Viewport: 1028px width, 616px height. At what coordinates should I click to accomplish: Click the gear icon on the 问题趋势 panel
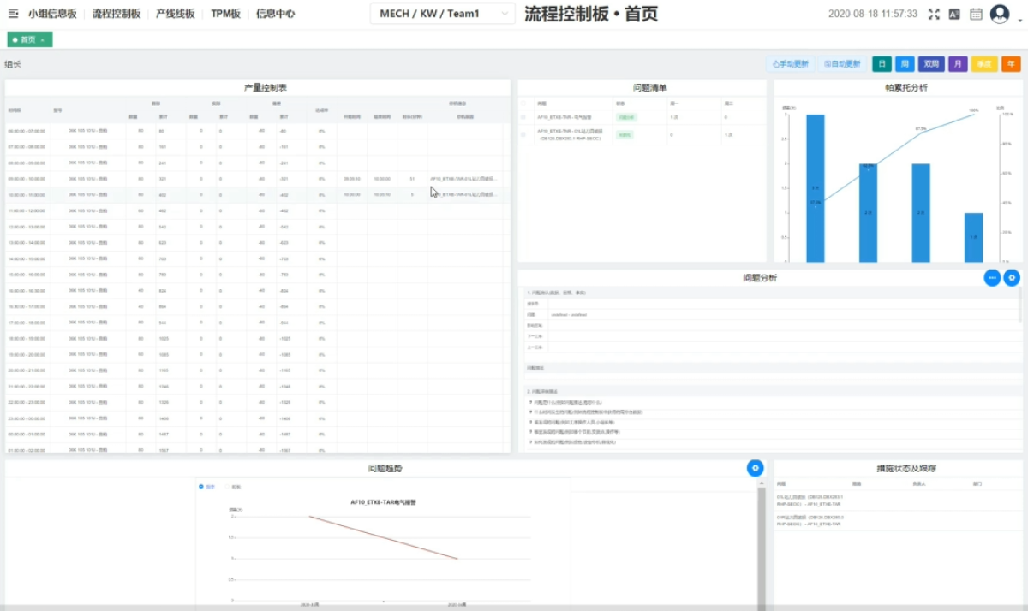coord(755,468)
